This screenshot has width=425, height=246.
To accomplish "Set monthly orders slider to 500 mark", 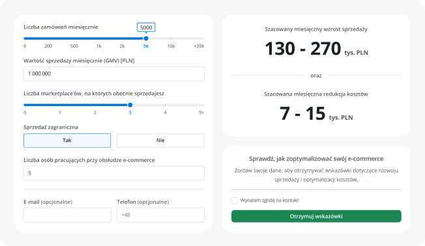I will [74, 38].
